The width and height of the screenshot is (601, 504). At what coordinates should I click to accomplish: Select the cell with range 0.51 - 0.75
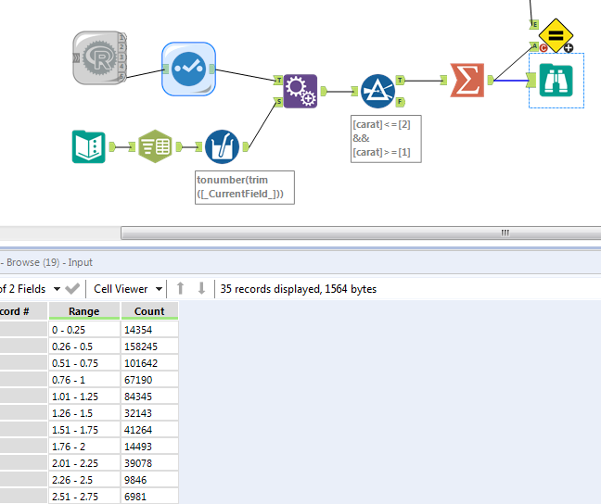point(84,363)
